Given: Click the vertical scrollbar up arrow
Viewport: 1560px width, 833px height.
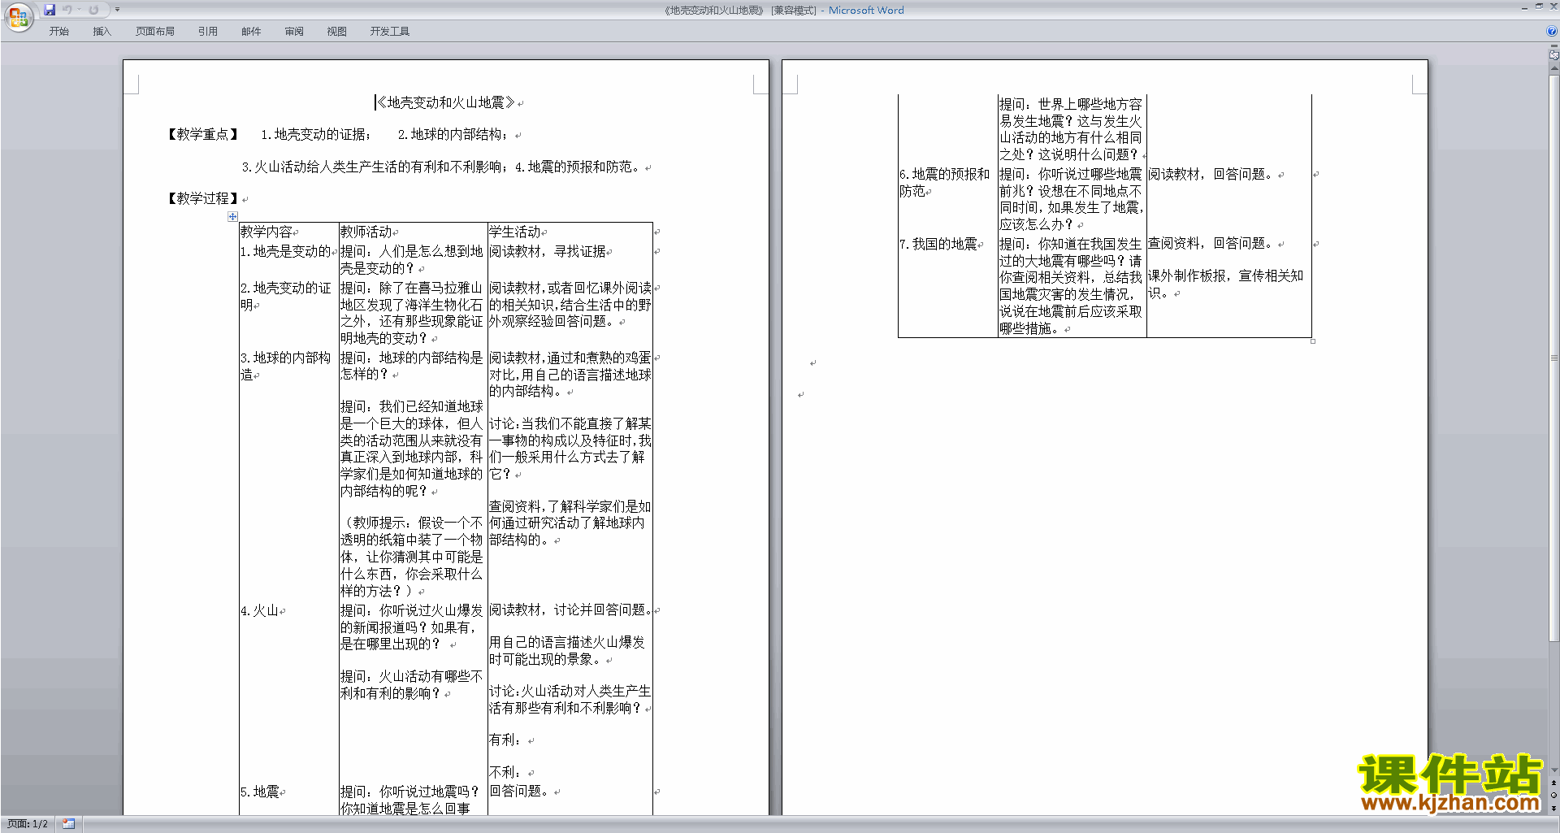Looking at the screenshot, I should click(1554, 68).
